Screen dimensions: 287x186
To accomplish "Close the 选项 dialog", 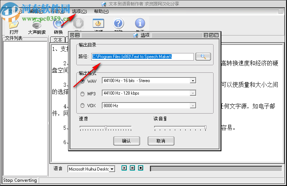I will [x=216, y=35].
